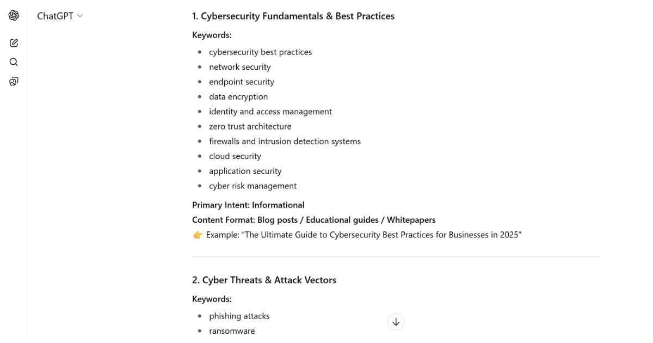Image resolution: width=653 pixels, height=343 pixels.
Task: Click the heading 'Cybersecurity Fundamentals & Best Practices'
Action: (293, 16)
